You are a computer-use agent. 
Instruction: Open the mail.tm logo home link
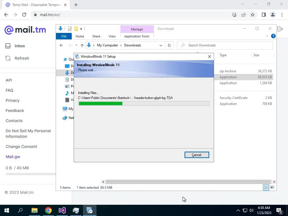25,30
